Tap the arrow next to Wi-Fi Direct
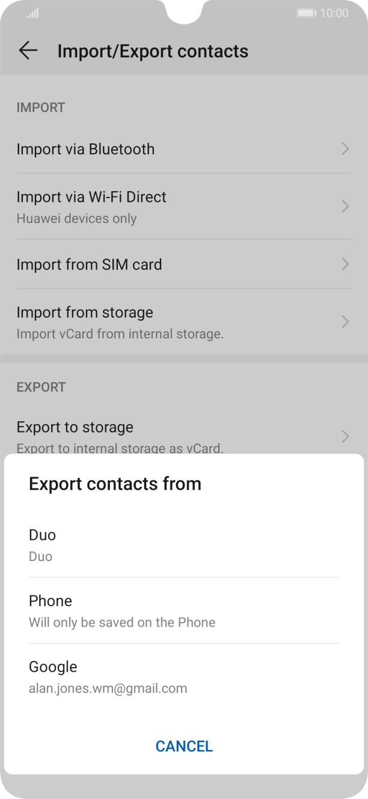The image size is (368, 799). click(x=345, y=206)
